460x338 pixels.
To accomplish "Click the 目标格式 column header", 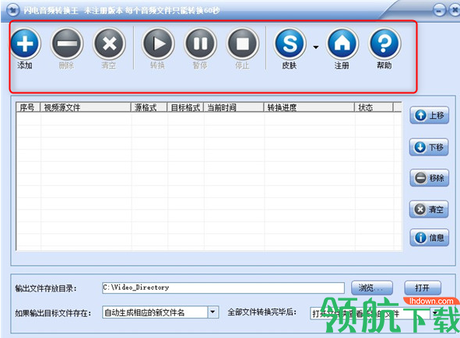I will 185,107.
